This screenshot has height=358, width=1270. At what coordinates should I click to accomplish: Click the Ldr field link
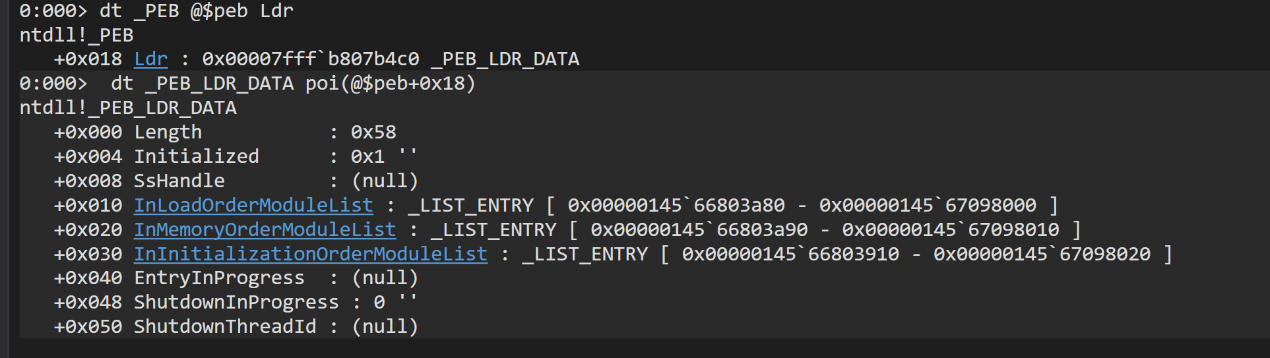click(x=150, y=59)
